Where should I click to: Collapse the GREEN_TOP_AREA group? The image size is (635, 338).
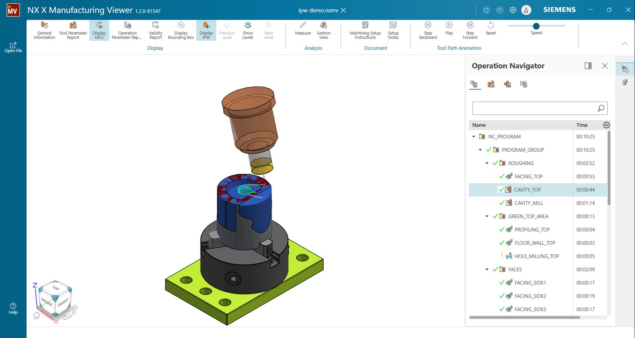point(487,216)
